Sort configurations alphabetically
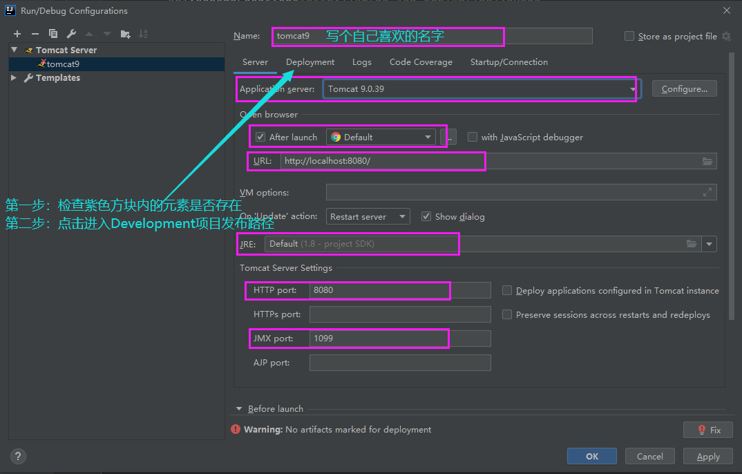This screenshot has width=742, height=474. [143, 34]
